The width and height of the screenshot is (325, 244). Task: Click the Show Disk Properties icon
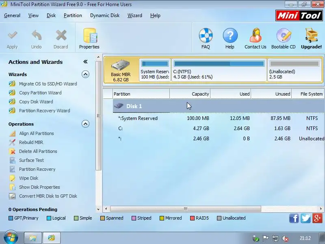coord(12,187)
